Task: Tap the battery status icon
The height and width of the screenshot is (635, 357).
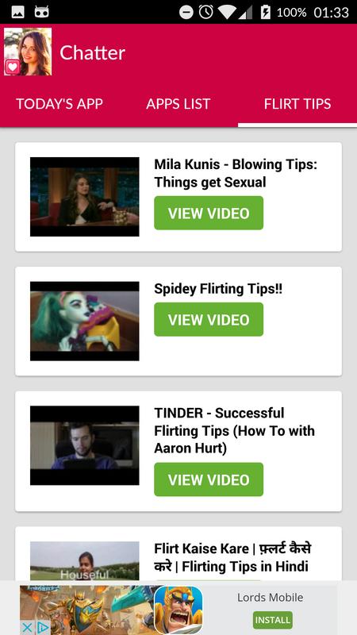Action: coord(266,12)
